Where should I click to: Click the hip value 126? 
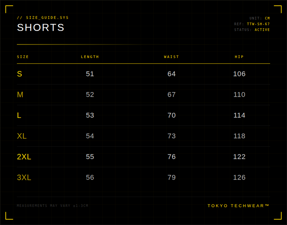239,178
